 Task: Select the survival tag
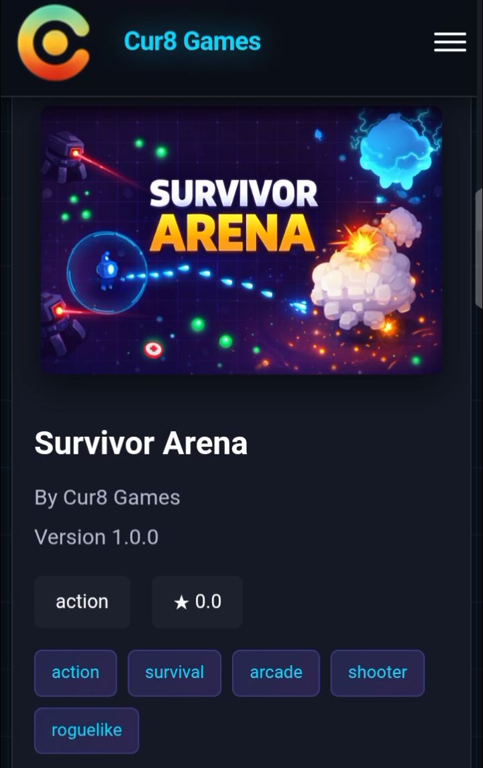tap(174, 673)
